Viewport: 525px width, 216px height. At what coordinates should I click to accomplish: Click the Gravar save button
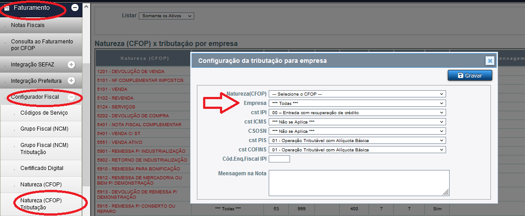pos(470,76)
